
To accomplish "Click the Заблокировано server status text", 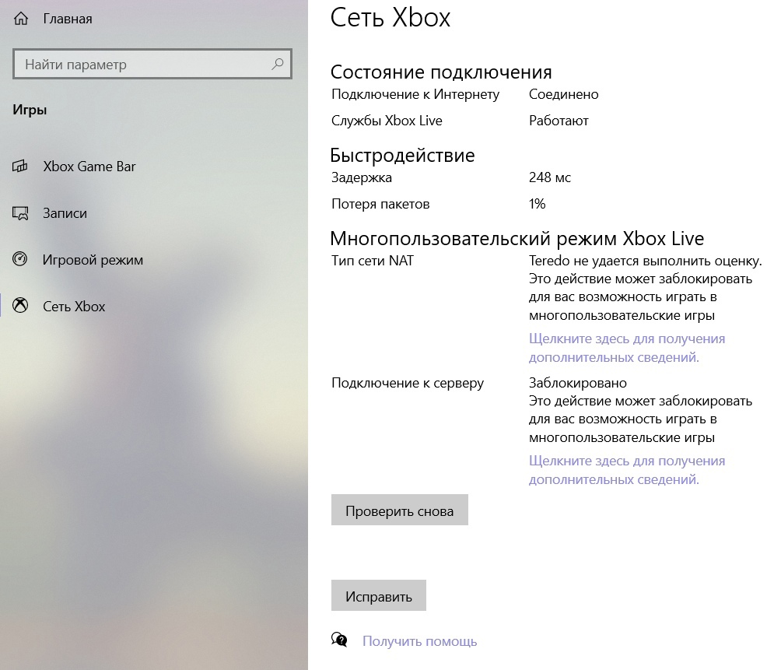I will click(577, 383).
